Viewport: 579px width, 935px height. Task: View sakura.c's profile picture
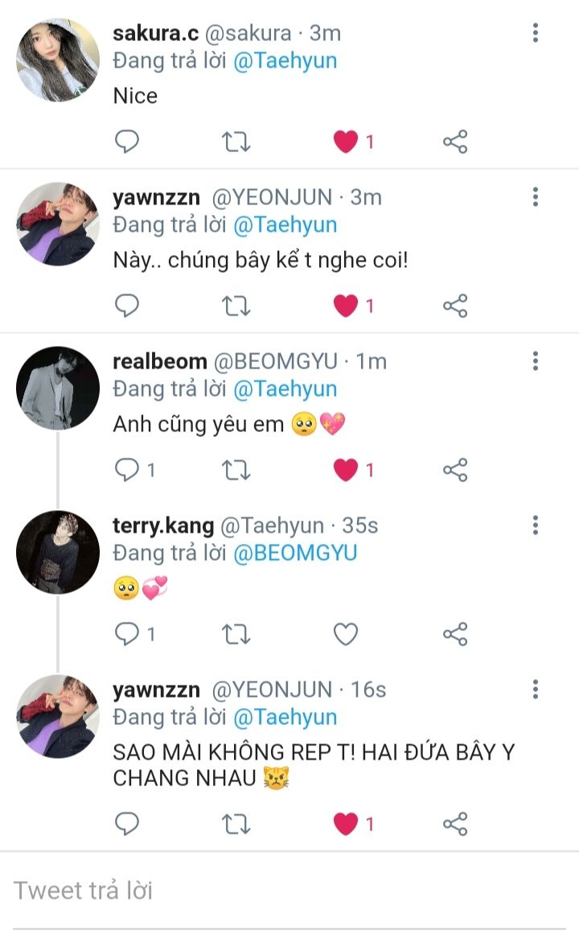pyautogui.click(x=58, y=60)
